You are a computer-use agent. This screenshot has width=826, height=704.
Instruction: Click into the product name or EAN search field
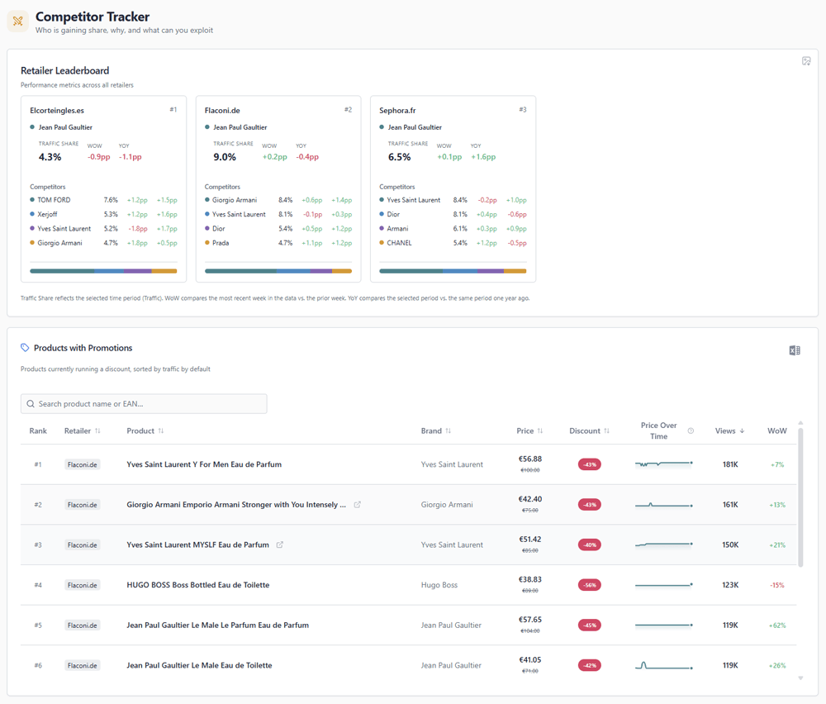(x=144, y=403)
